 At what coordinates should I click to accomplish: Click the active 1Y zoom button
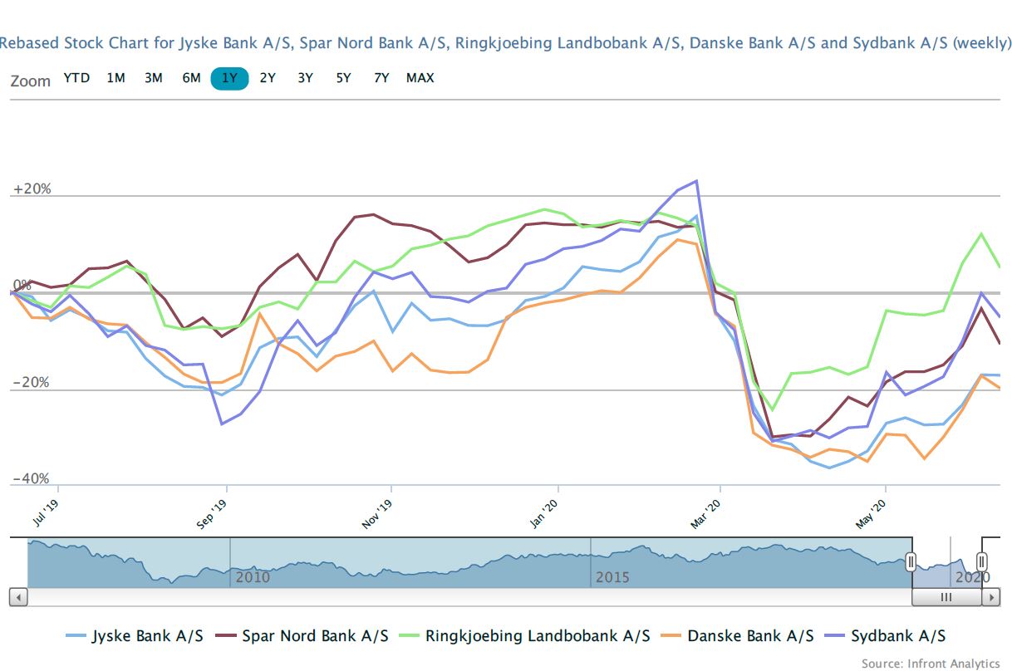click(x=230, y=78)
